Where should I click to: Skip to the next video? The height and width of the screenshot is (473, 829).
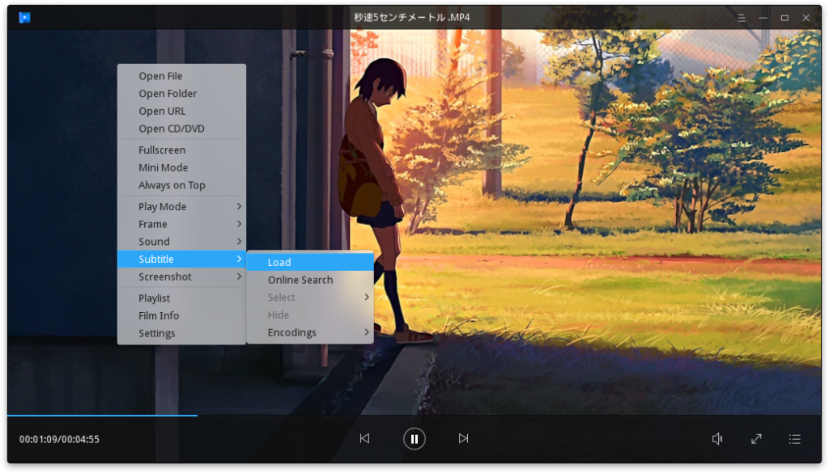click(463, 438)
